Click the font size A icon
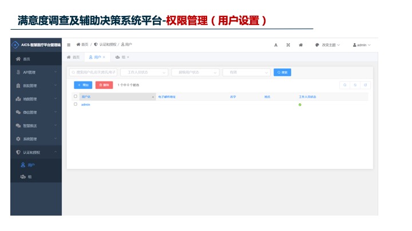412x231 pixels. [x=276, y=45]
